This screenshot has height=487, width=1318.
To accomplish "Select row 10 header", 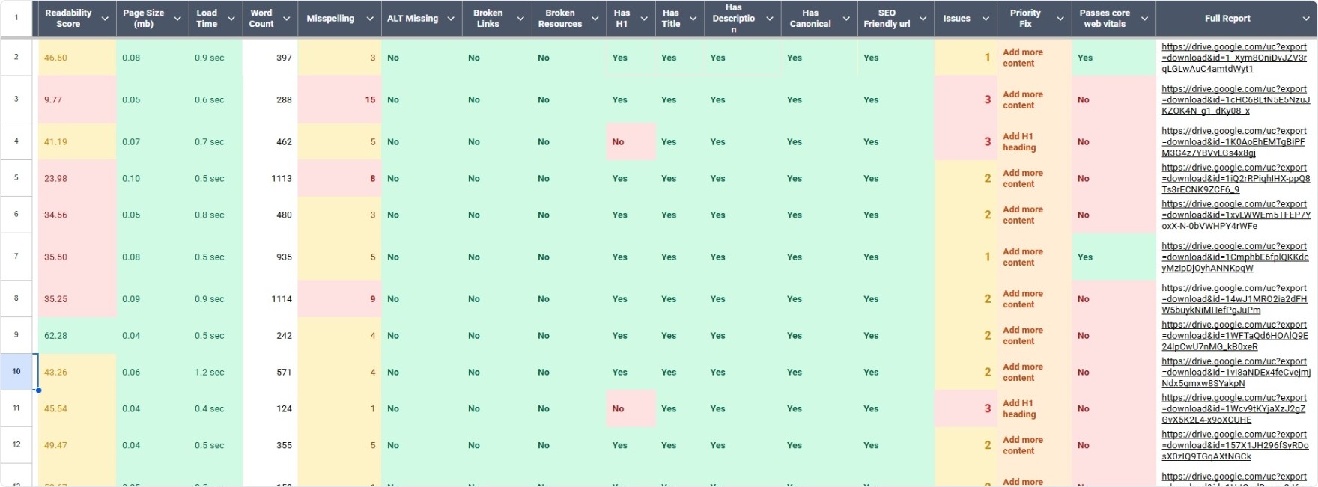I will coord(16,371).
